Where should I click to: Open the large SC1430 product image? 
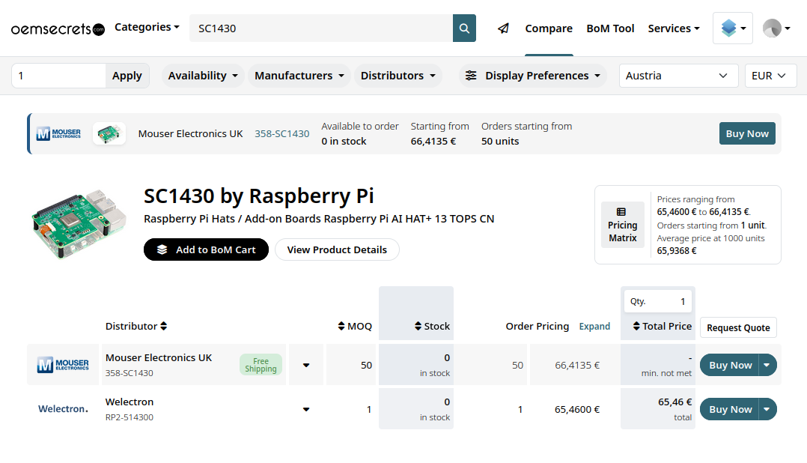click(79, 223)
